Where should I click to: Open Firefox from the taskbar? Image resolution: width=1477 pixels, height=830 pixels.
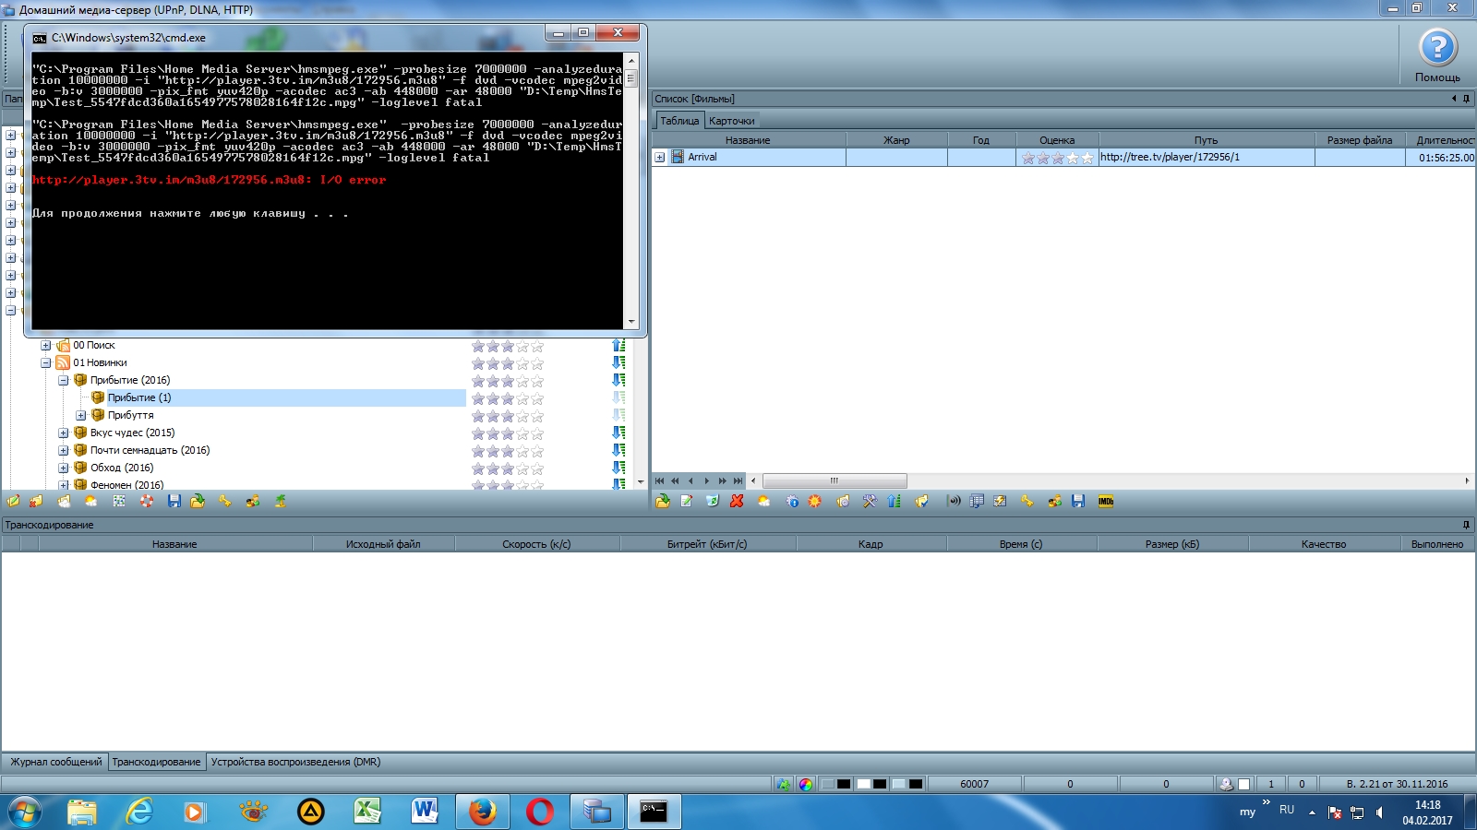tap(482, 812)
